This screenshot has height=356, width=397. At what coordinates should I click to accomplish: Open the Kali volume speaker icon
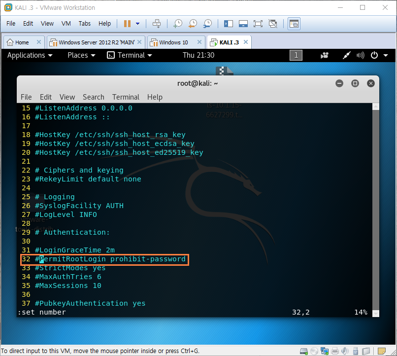pyautogui.click(x=360, y=55)
